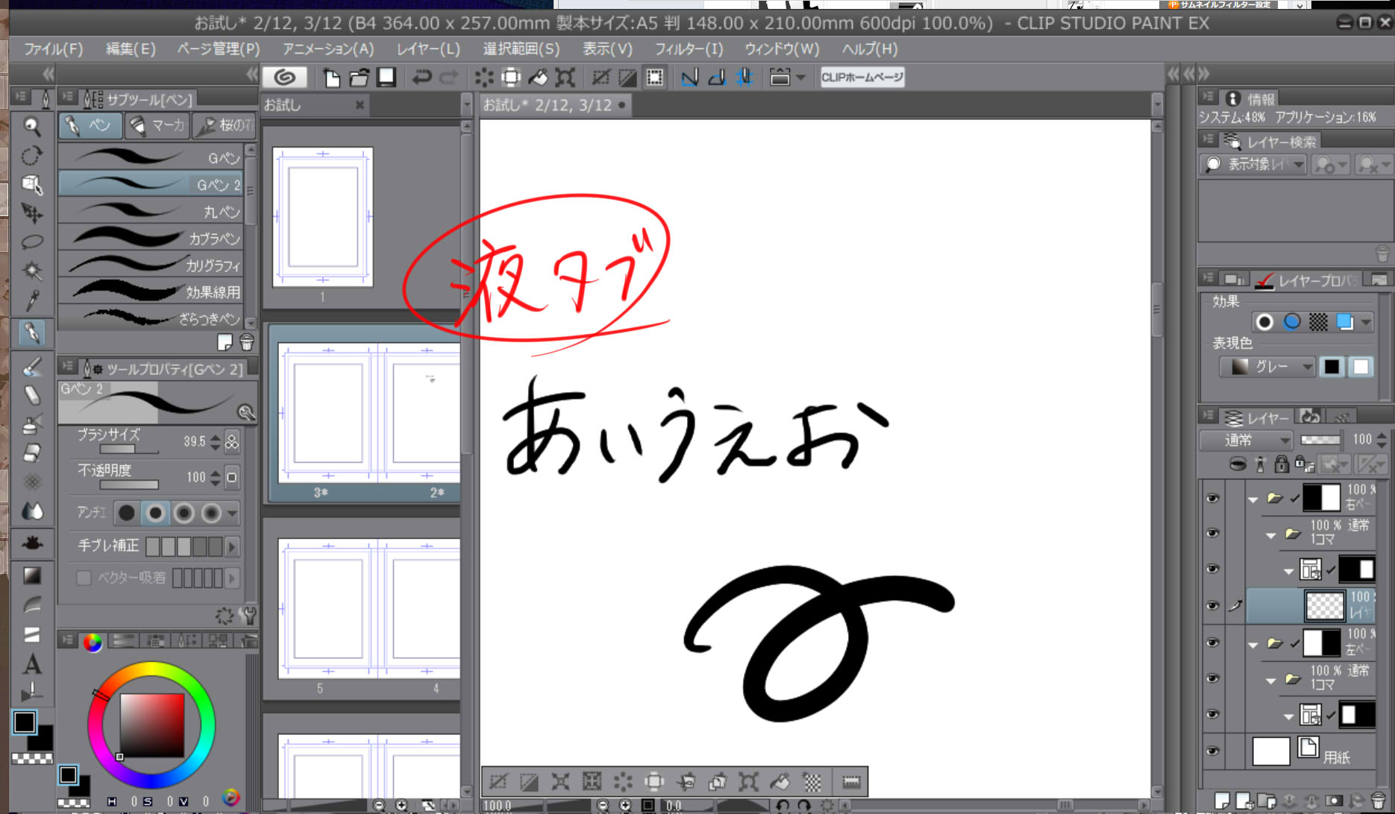Click the Save floppy disk icon
Image resolution: width=1395 pixels, height=814 pixels.
(x=386, y=78)
